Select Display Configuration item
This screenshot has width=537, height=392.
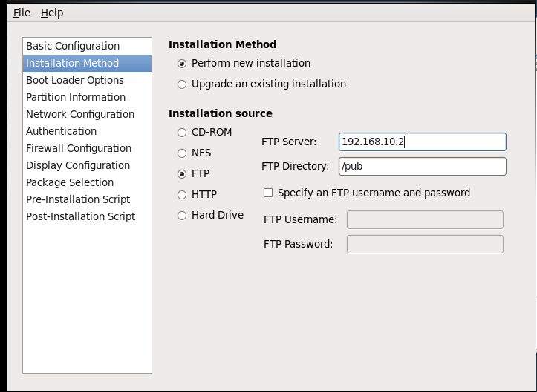[88, 166]
